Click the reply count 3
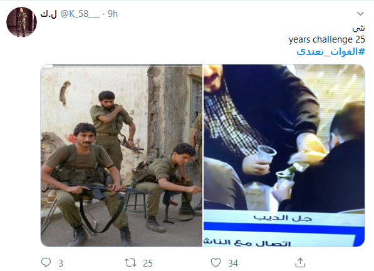Screen dimensions: 374x271 pyautogui.click(x=61, y=263)
